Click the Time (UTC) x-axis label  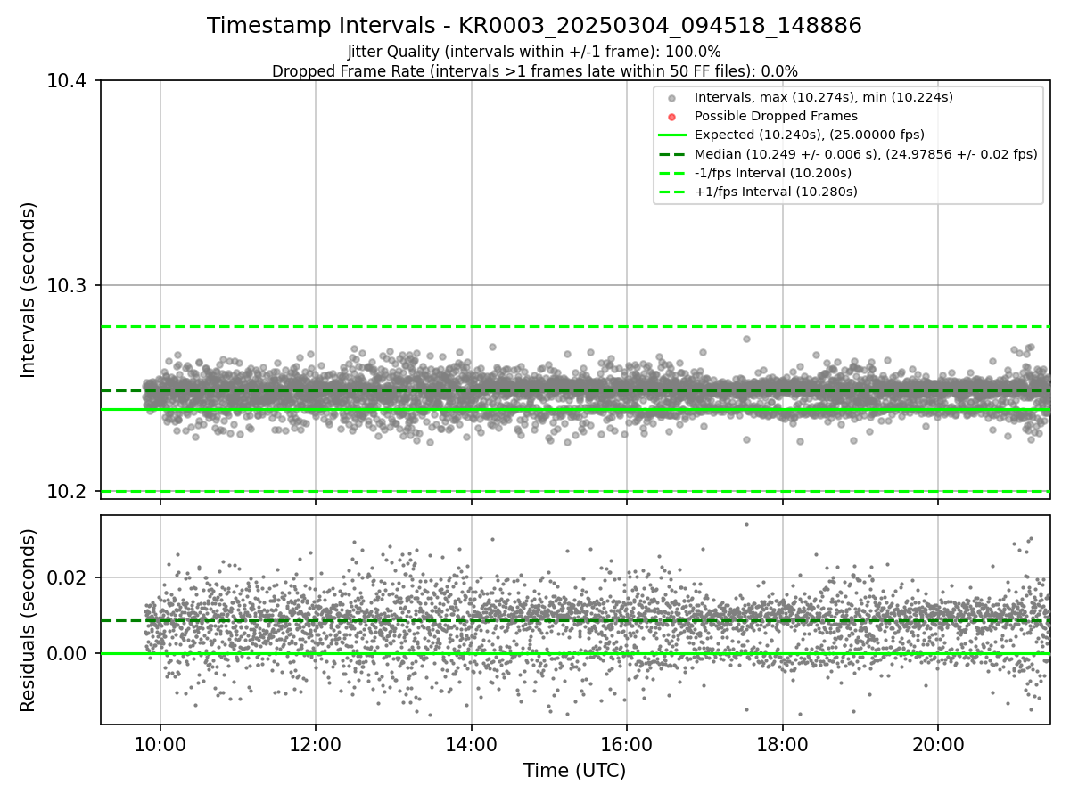pyautogui.click(x=575, y=771)
